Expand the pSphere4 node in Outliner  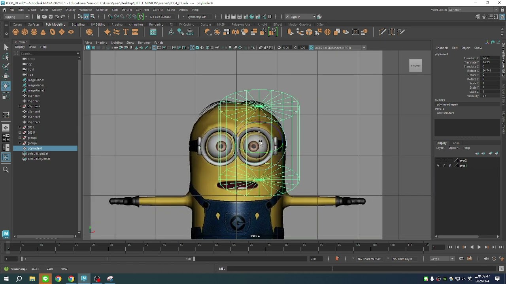coord(20,106)
